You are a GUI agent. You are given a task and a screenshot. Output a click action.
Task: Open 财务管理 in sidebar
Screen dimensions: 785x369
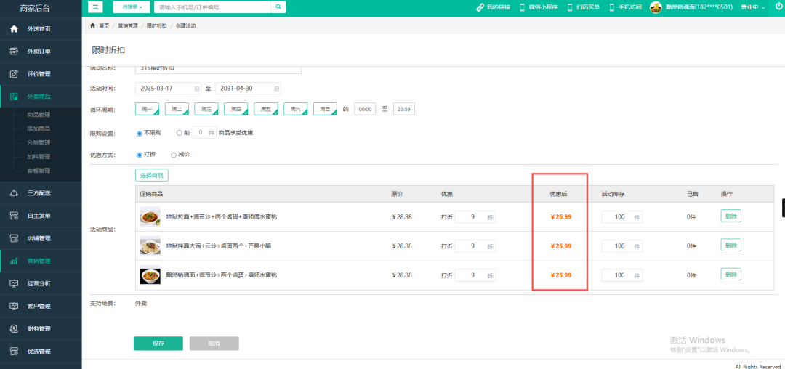point(39,329)
